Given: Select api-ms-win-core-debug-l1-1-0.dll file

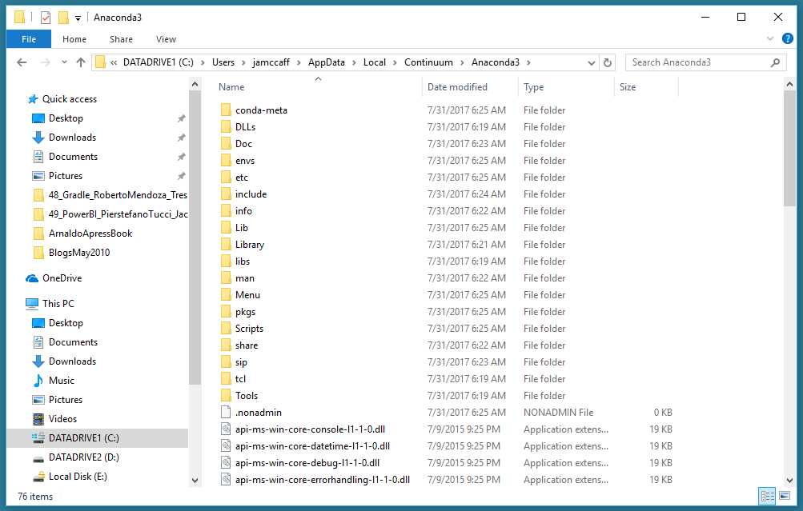Looking at the screenshot, I should click(x=307, y=463).
